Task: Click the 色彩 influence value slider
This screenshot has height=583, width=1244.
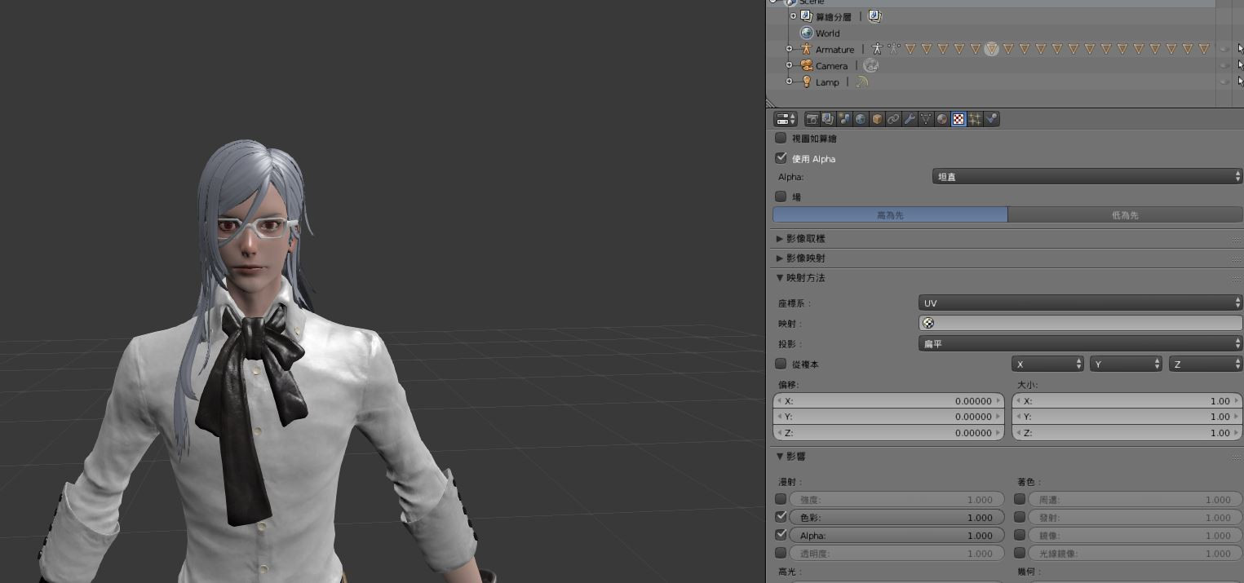Action: pyautogui.click(x=896, y=517)
